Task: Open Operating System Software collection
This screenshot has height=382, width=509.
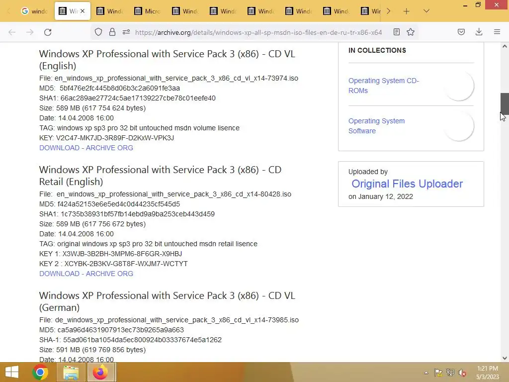Action: point(376,126)
